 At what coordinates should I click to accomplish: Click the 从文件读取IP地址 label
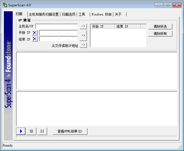pos(65,46)
